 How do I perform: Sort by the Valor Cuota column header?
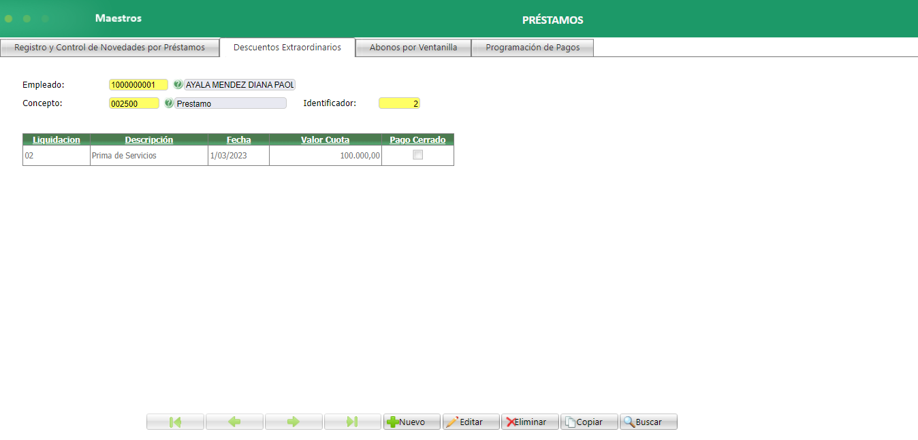pos(325,139)
